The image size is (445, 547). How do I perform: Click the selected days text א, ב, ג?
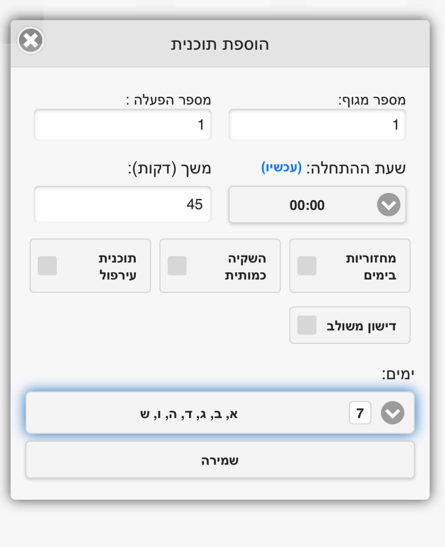[x=189, y=414]
